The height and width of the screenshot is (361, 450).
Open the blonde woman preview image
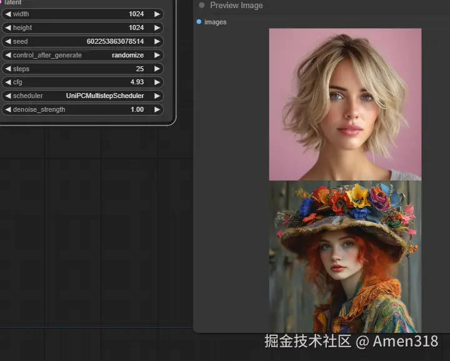[x=345, y=104]
